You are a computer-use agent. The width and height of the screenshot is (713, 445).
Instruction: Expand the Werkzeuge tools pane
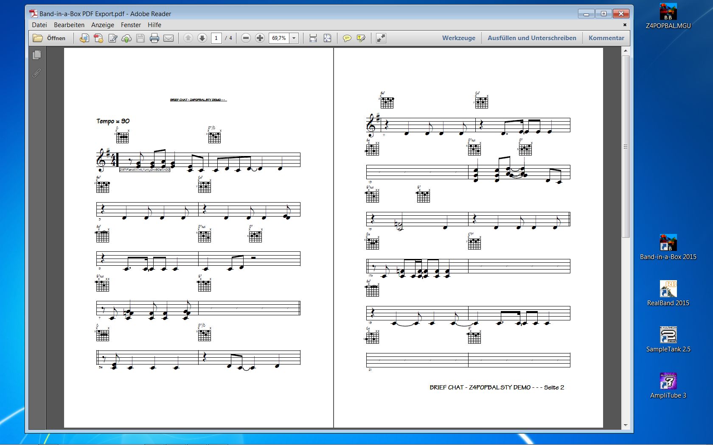coord(458,38)
